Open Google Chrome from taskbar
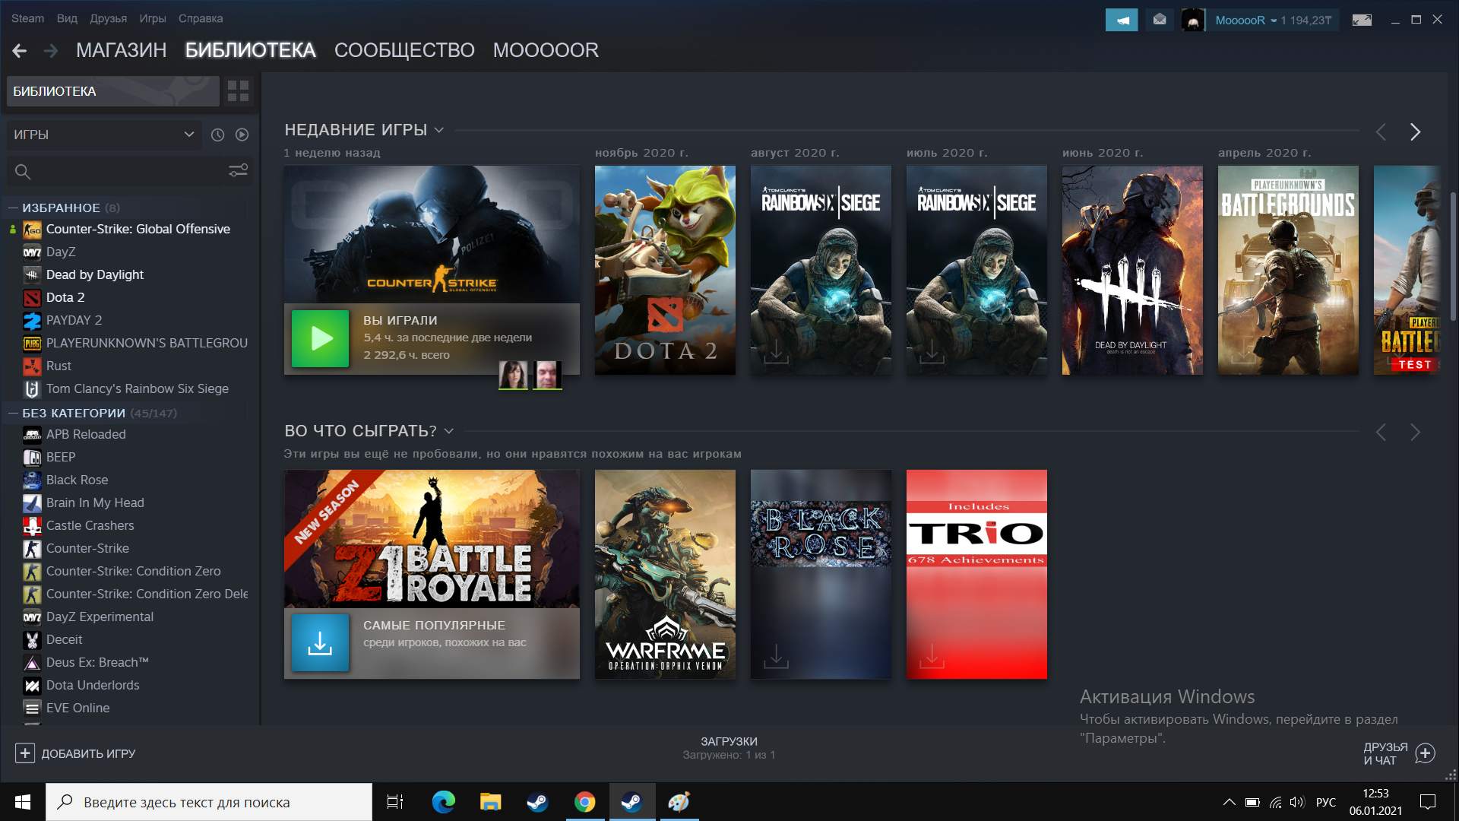Viewport: 1459px width, 821px height. (585, 802)
